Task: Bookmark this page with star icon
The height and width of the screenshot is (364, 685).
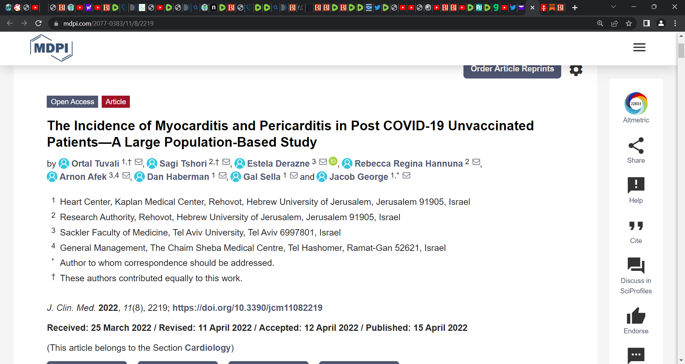Action: click(x=629, y=24)
